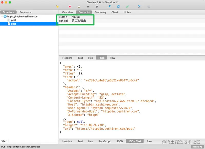Viewport: 205px width, 149px height.
Task: Click the school form parameter name
Action: (x=63, y=21)
